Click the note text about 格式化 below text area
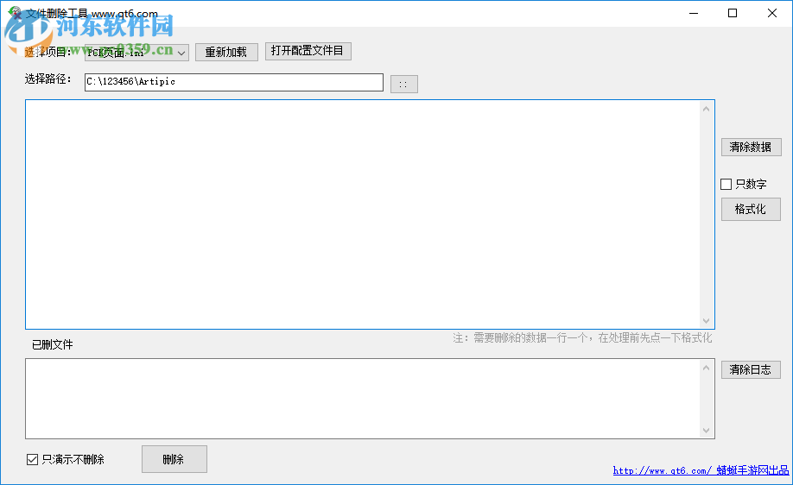 [x=582, y=338]
